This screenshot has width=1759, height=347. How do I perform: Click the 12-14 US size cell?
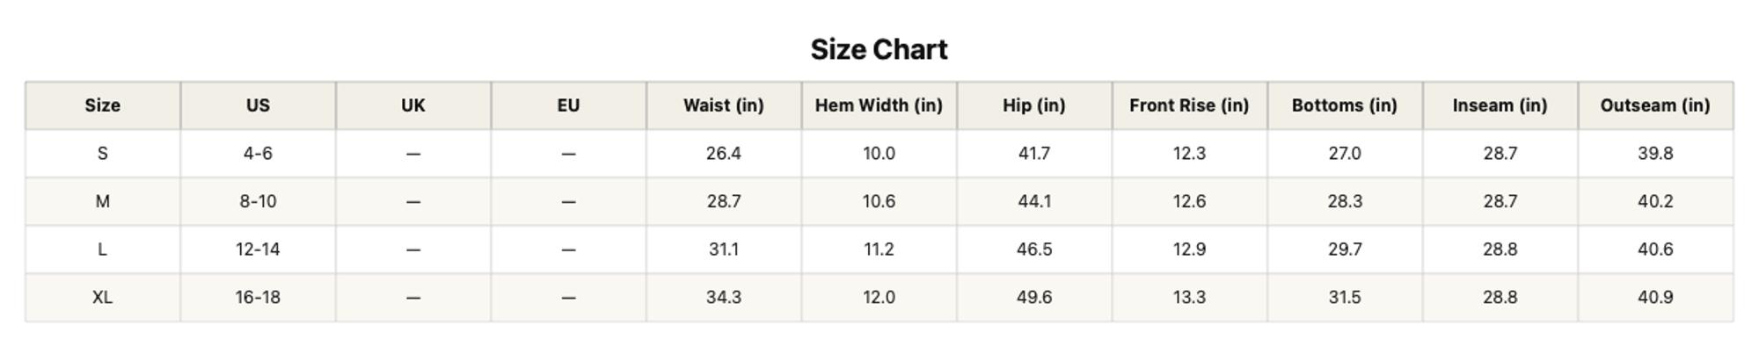coord(258,249)
